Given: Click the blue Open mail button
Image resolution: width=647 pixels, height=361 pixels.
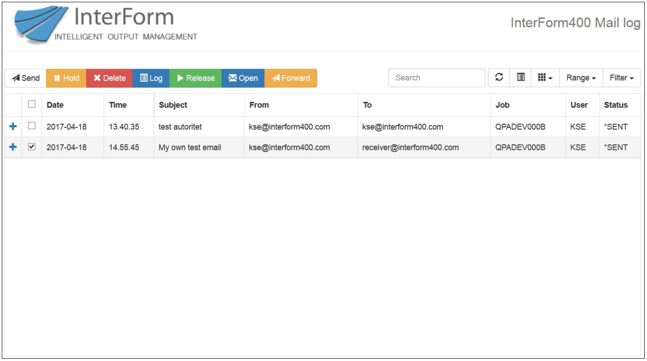Looking at the screenshot, I should click(x=243, y=78).
